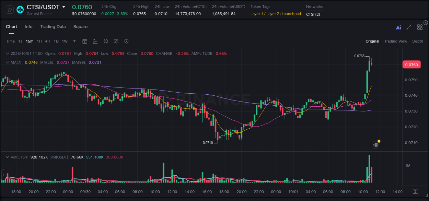Viewport: 429px width, 201px height.
Task: Open the chart settings hexagon icon
Action: tap(126, 41)
